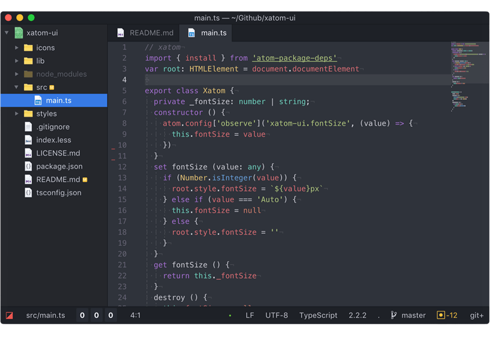The height and width of the screenshot is (340, 491).
Task: Click the xatom-ui project label
Action: [x=42, y=33]
